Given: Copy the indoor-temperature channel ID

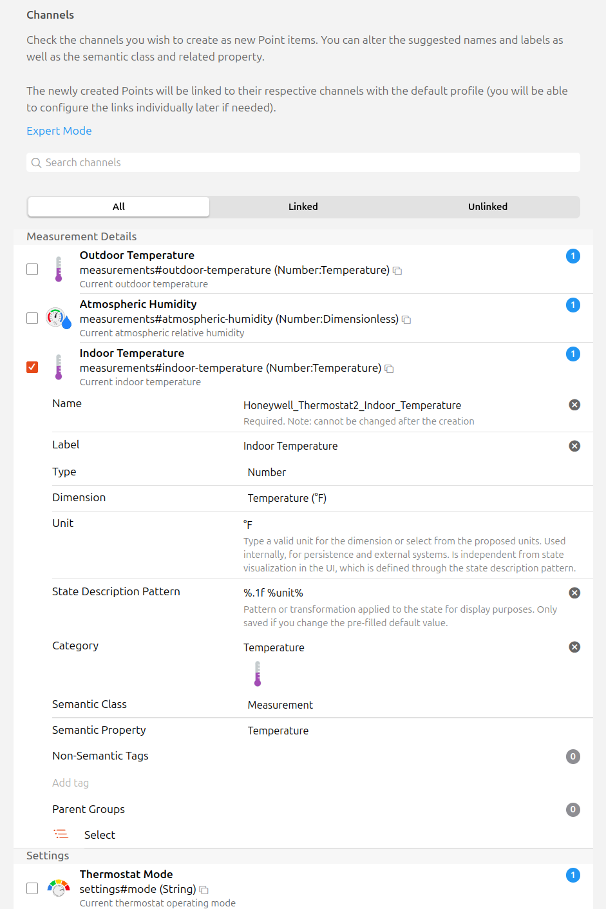Looking at the screenshot, I should tap(389, 369).
